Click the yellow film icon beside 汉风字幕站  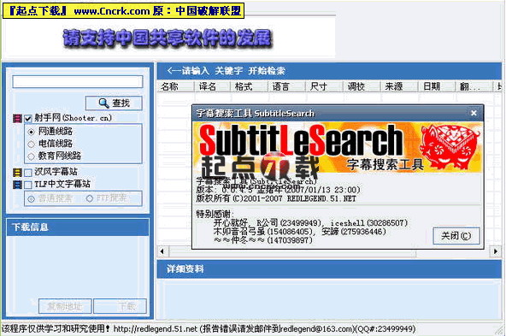pyautogui.click(x=17, y=173)
